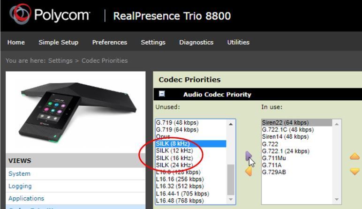
Task: Move codec back to Unused with left arrow
Action: click(249, 171)
